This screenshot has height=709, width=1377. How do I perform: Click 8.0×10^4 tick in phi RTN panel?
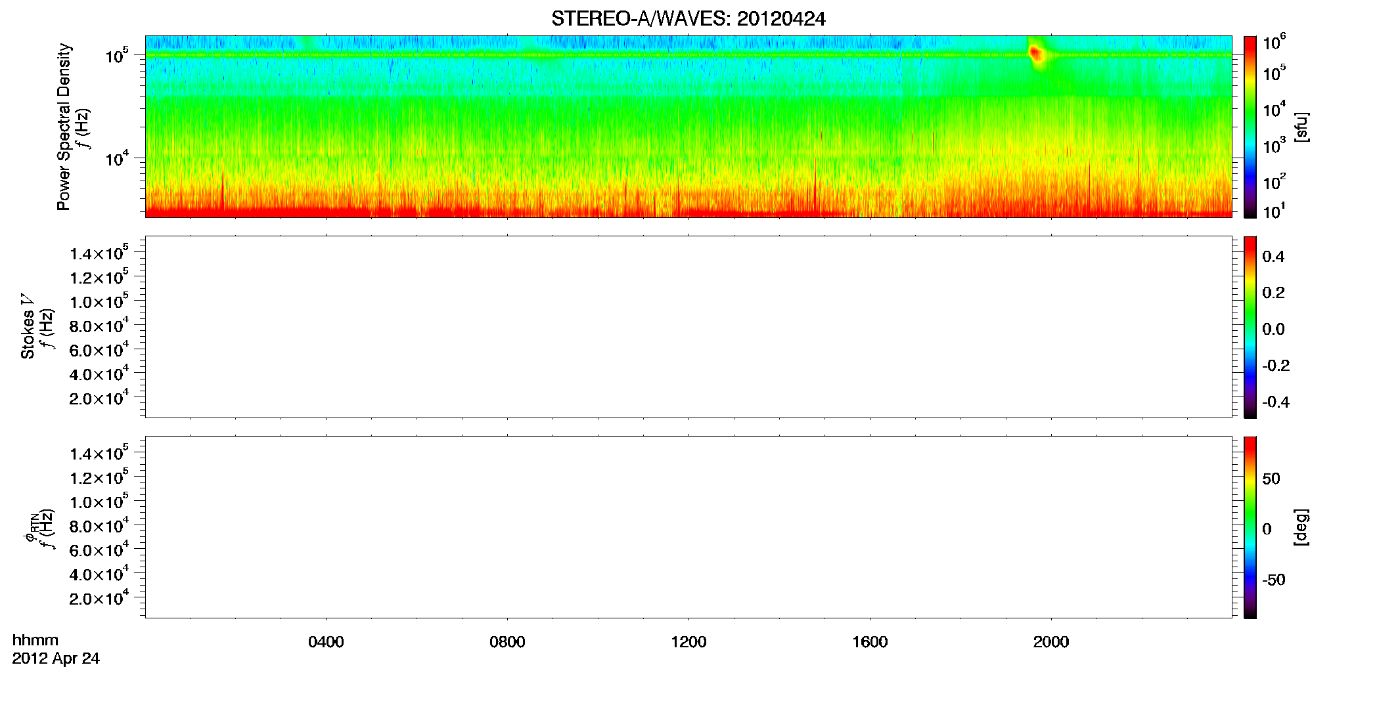tap(99, 525)
